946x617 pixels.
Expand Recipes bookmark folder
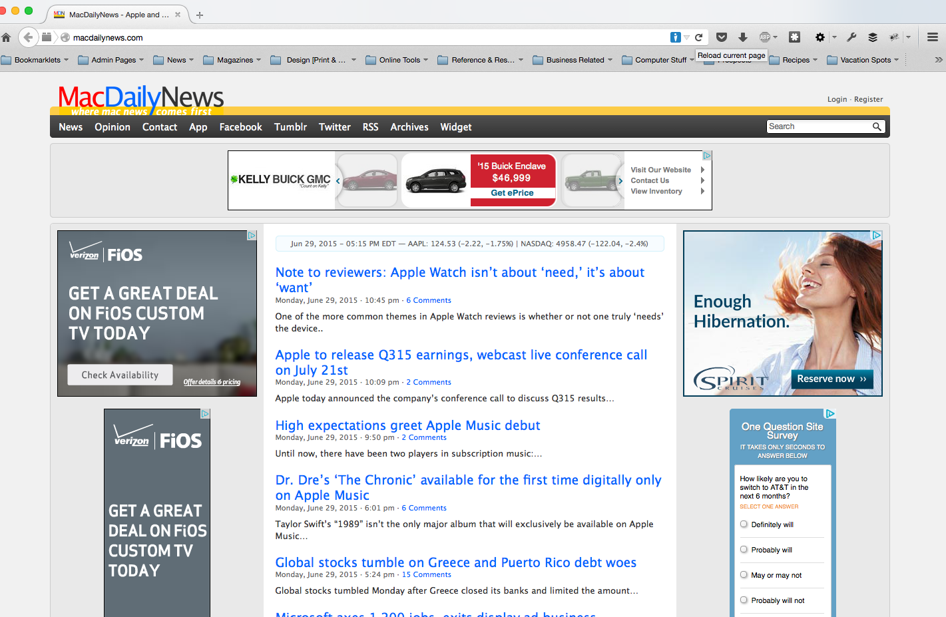click(x=793, y=60)
